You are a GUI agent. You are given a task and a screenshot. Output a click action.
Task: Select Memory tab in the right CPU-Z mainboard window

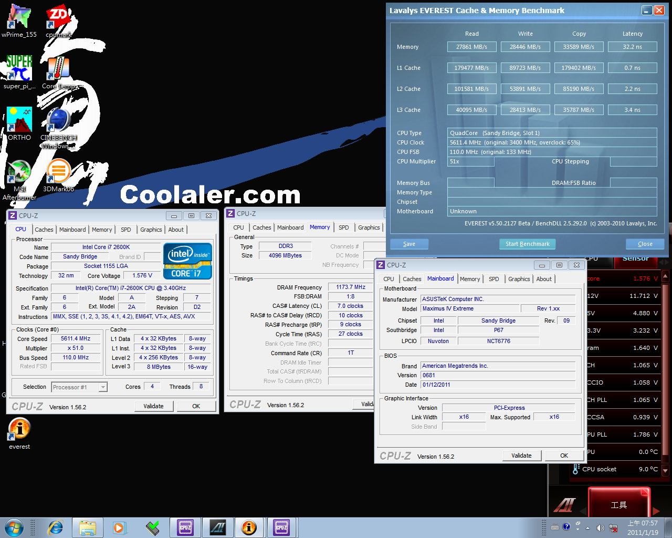click(470, 279)
